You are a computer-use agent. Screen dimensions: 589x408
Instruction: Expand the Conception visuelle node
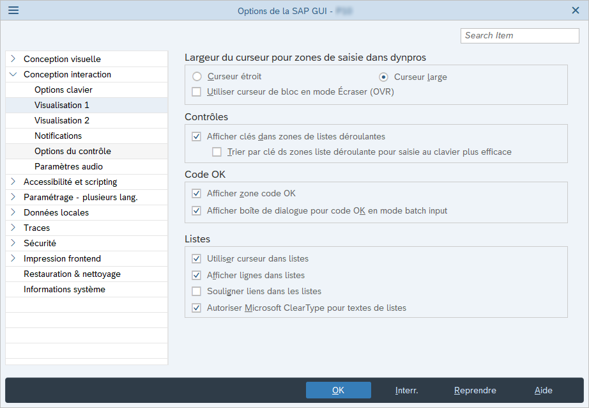[13, 59]
